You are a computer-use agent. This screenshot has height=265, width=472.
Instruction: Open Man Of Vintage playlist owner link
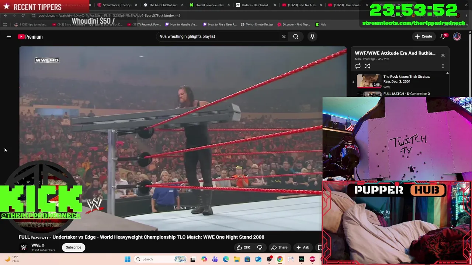[x=365, y=59]
